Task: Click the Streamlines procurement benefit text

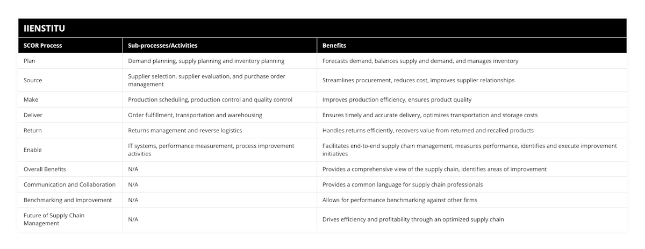Action: click(x=418, y=80)
